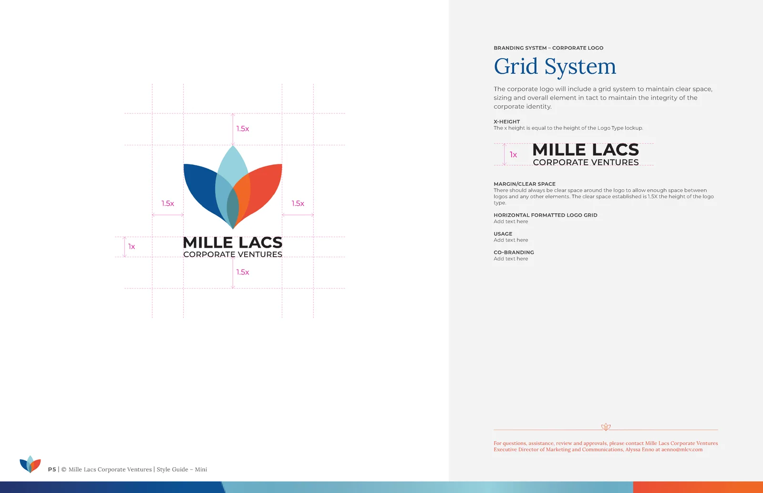The height and width of the screenshot is (493, 763).
Task: Click the small lotus ornament on the orange divider
Action: coord(606,427)
